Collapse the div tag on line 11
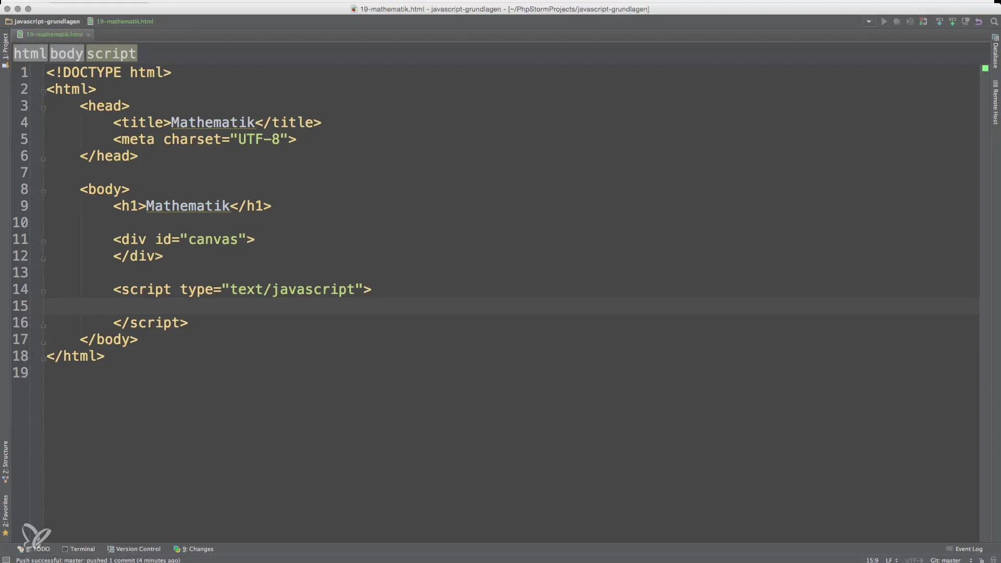 pos(43,242)
